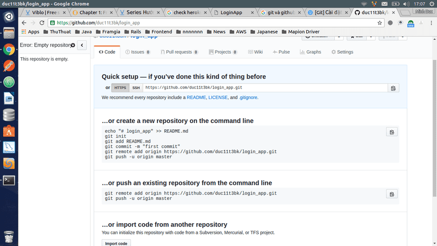
Task: Switch to the Viblo browser tab
Action: pyautogui.click(x=46, y=13)
